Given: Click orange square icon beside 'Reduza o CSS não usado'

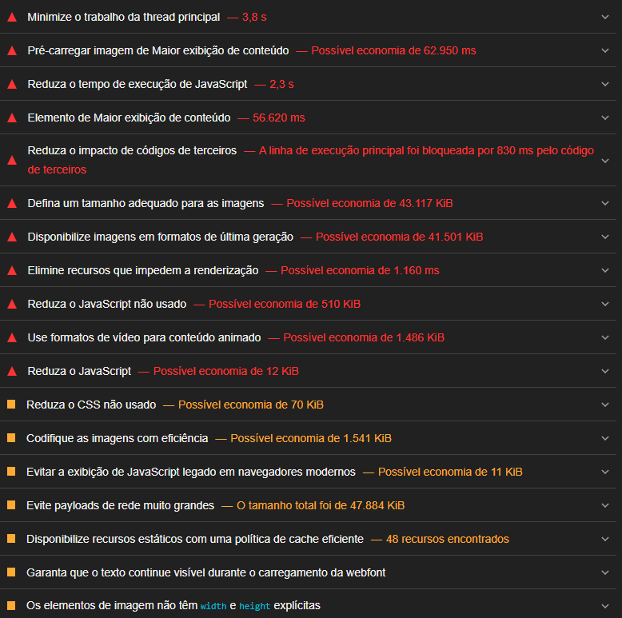Looking at the screenshot, I should pyautogui.click(x=11, y=405).
